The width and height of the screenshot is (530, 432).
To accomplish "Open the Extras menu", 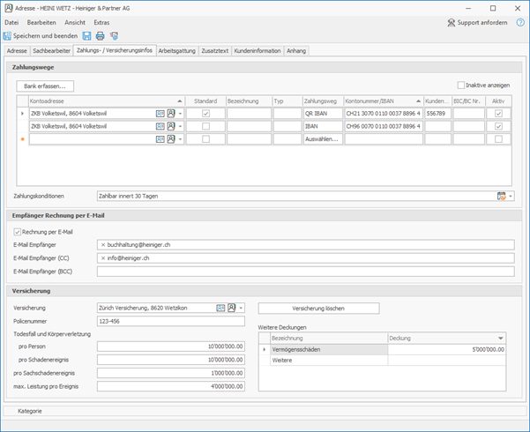I will (x=101, y=23).
